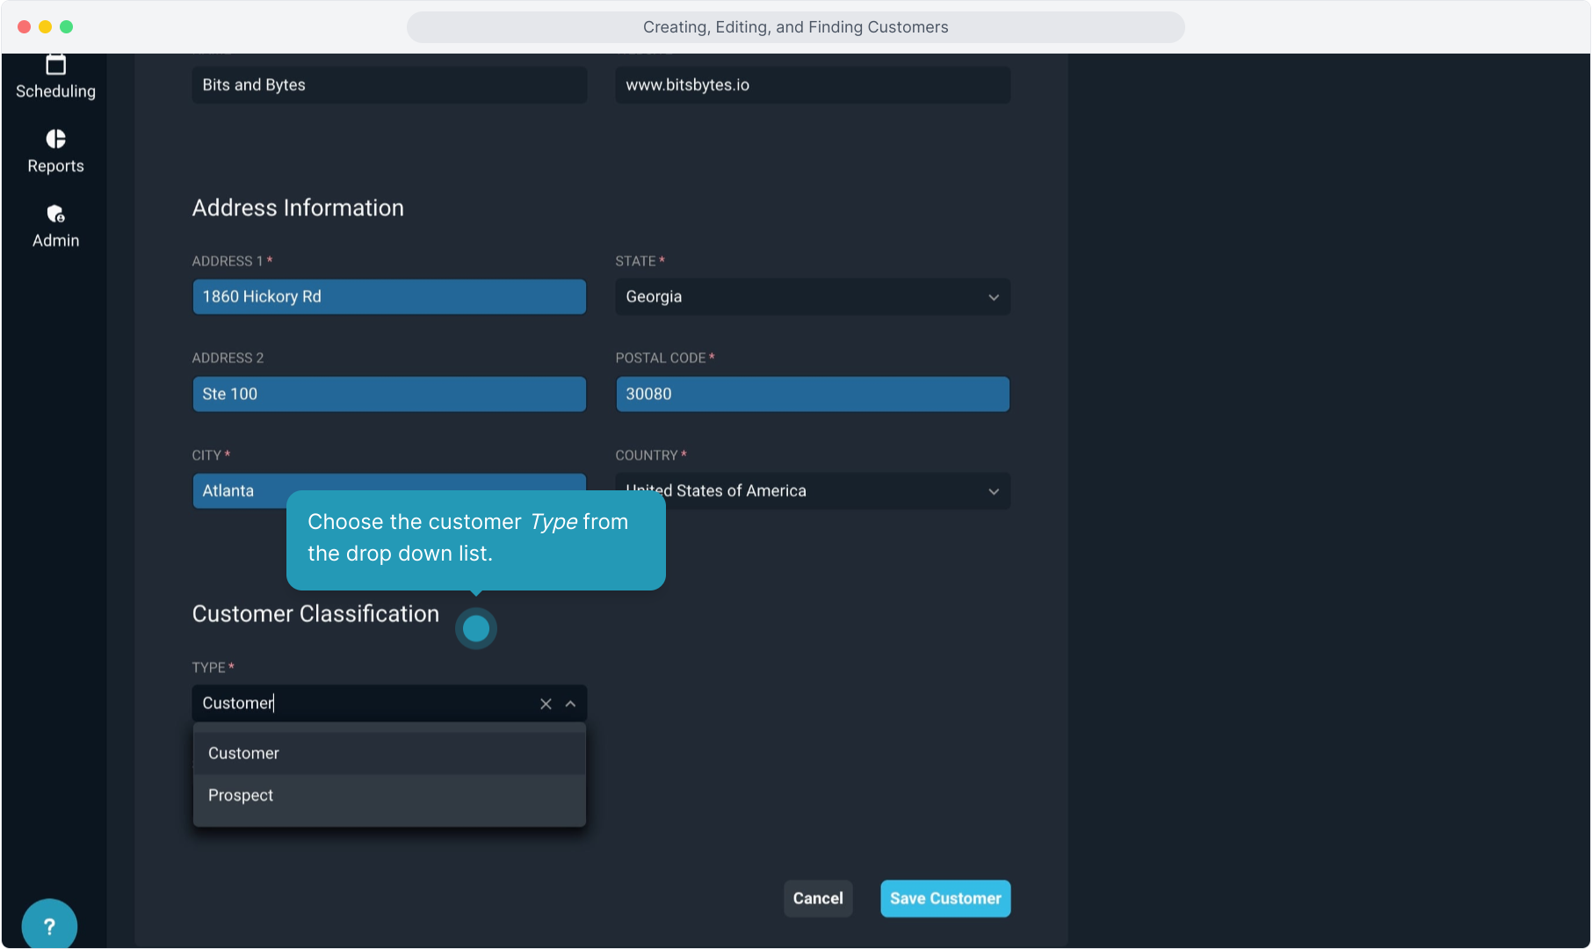Open the Admin shield icon
1592x949 pixels.
point(55,214)
